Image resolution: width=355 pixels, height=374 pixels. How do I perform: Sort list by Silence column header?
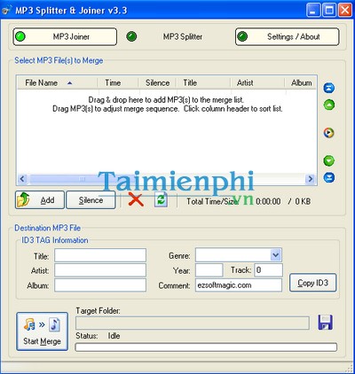pos(157,82)
